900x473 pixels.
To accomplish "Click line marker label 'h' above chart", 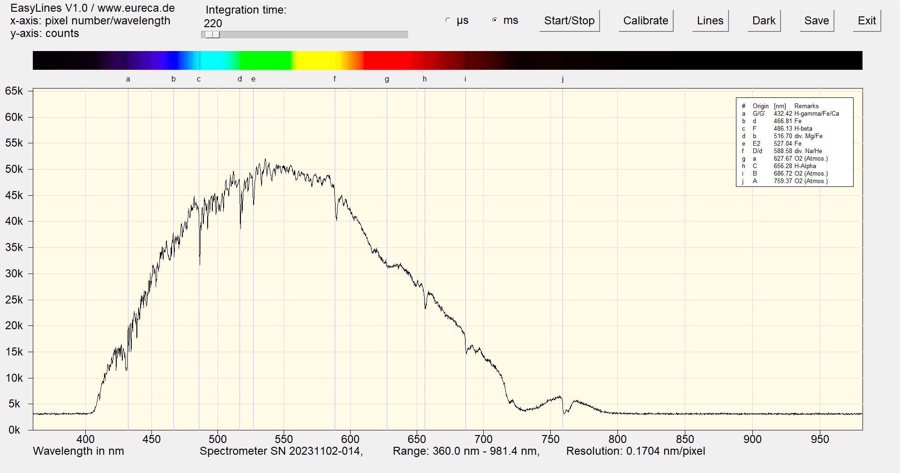I will 425,79.
